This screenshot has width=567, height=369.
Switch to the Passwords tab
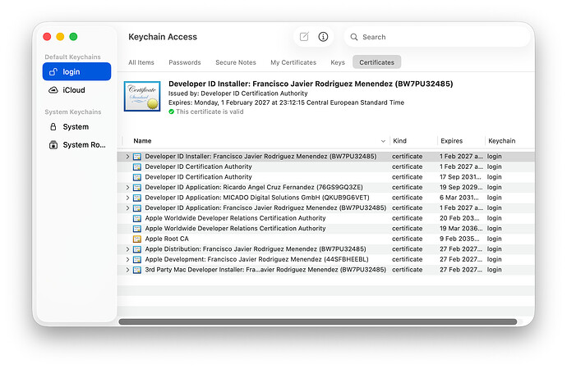click(185, 62)
